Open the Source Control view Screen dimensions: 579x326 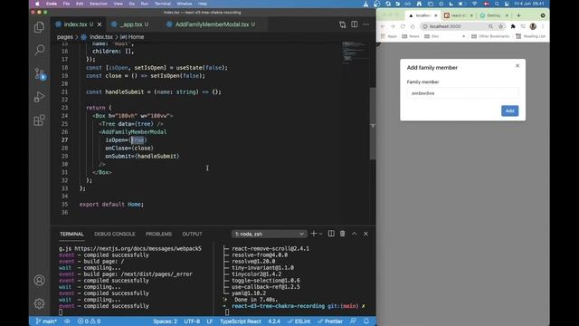pyautogui.click(x=39, y=73)
